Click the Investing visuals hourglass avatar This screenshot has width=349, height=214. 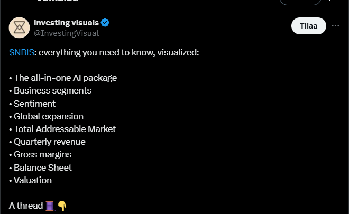20,27
